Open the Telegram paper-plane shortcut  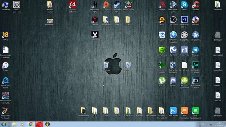point(195,50)
